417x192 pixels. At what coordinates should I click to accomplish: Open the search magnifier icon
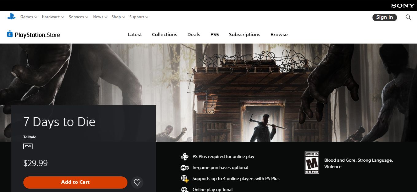click(x=408, y=17)
